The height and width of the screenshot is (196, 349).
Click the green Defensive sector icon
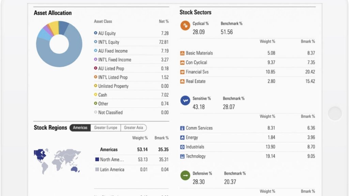click(185, 175)
